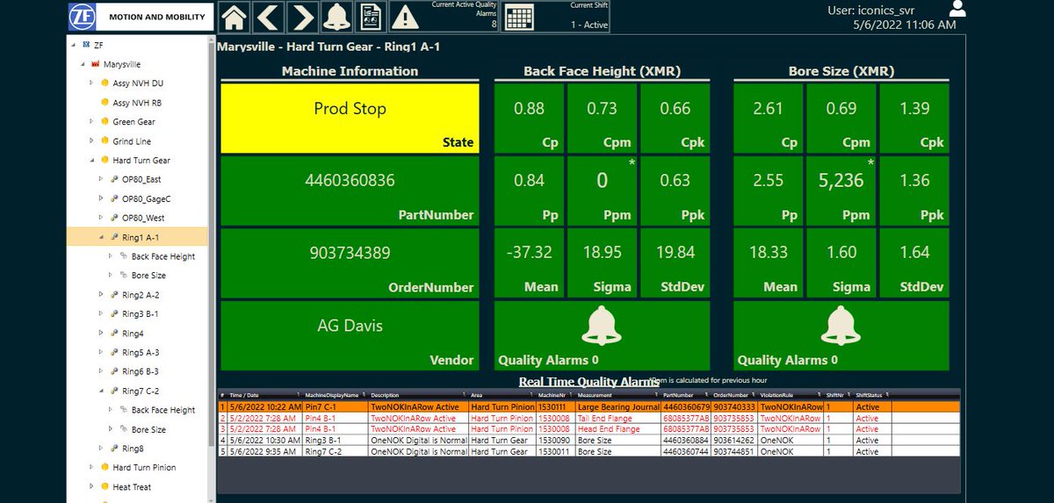Click the Ring4 machine icon in tree
The width and height of the screenshot is (1054, 503).
click(115, 334)
